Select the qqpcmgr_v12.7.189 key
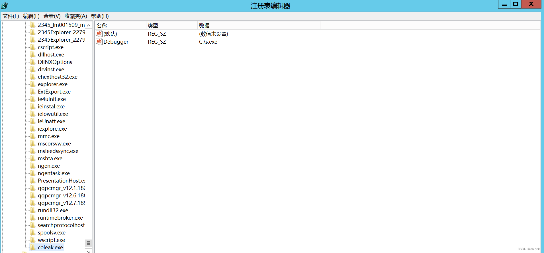Screen dimensions: 544x253 (61, 203)
